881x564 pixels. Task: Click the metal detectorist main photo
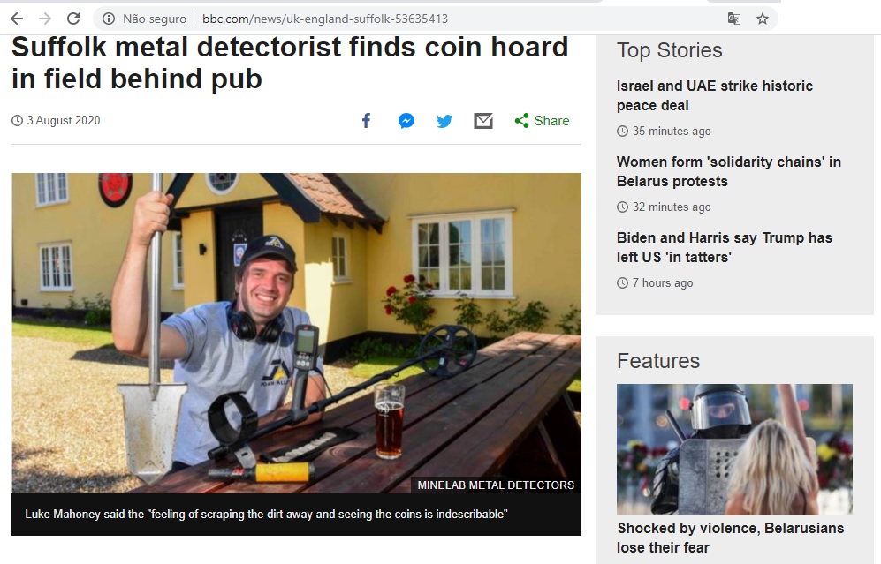pyautogui.click(x=296, y=333)
